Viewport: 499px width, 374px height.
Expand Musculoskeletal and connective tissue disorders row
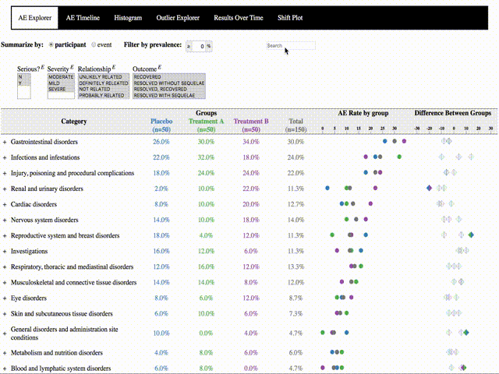(x=5, y=283)
